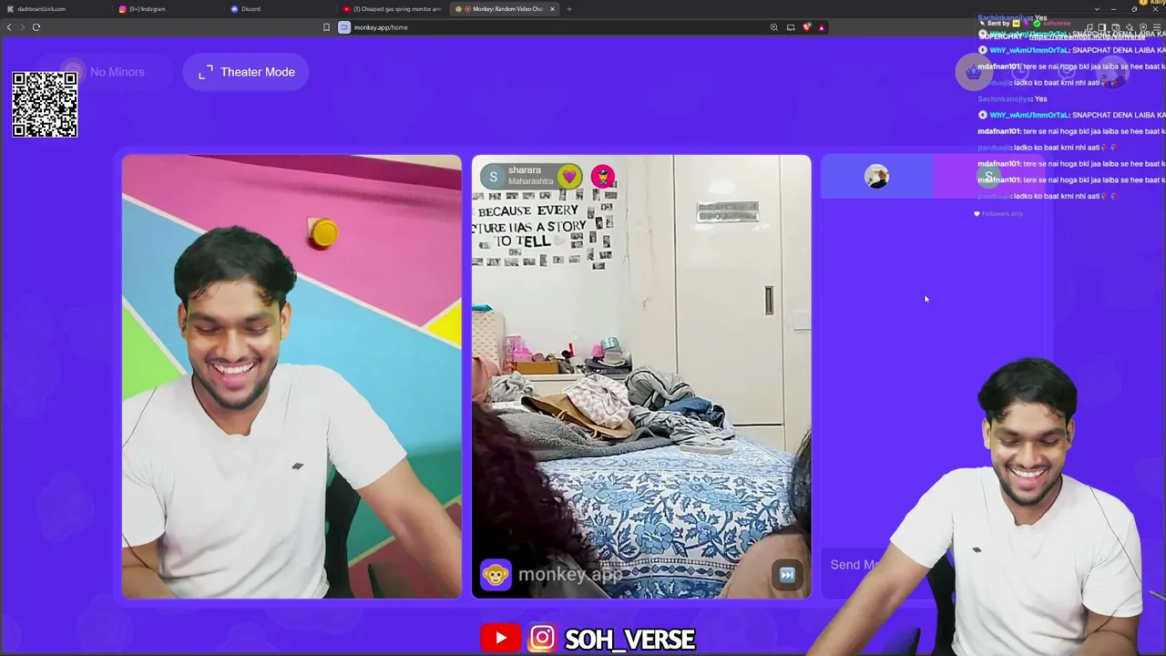
Task: Click your own webcam video feed
Action: pyautogui.click(x=291, y=377)
